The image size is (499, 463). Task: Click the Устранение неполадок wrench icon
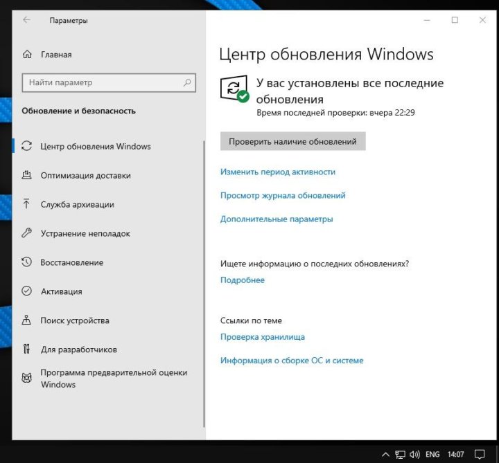pos(27,233)
